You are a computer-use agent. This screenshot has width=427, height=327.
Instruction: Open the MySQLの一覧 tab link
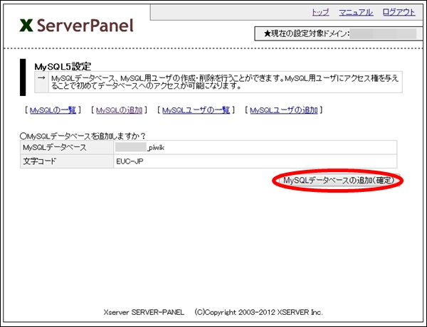tap(53, 110)
